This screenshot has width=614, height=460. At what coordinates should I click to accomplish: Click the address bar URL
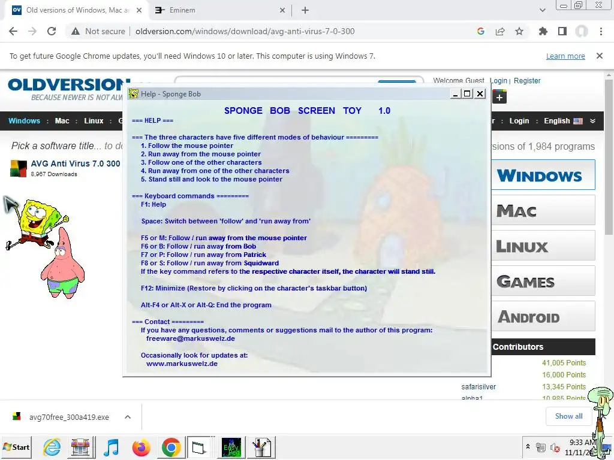(x=245, y=31)
